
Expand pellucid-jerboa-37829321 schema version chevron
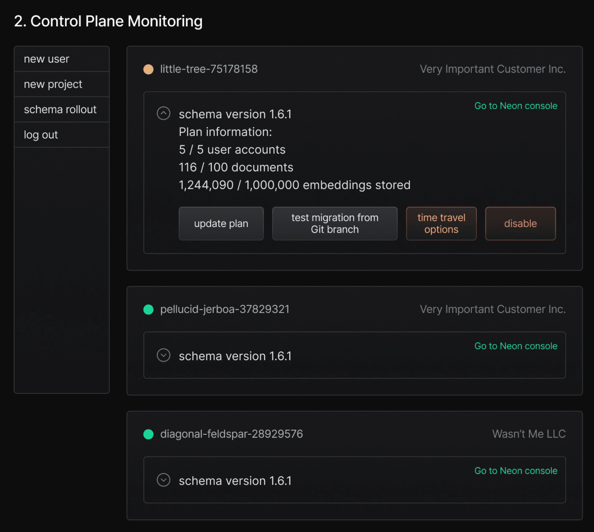tap(163, 355)
